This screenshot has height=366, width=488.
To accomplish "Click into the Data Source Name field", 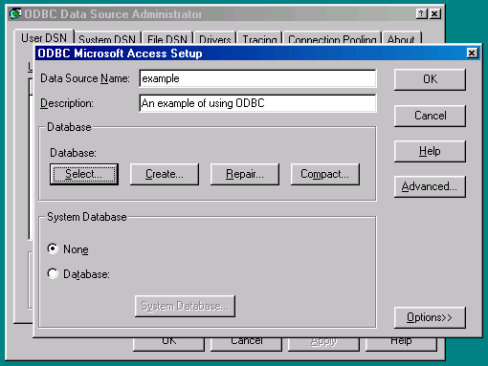I will pos(257,78).
